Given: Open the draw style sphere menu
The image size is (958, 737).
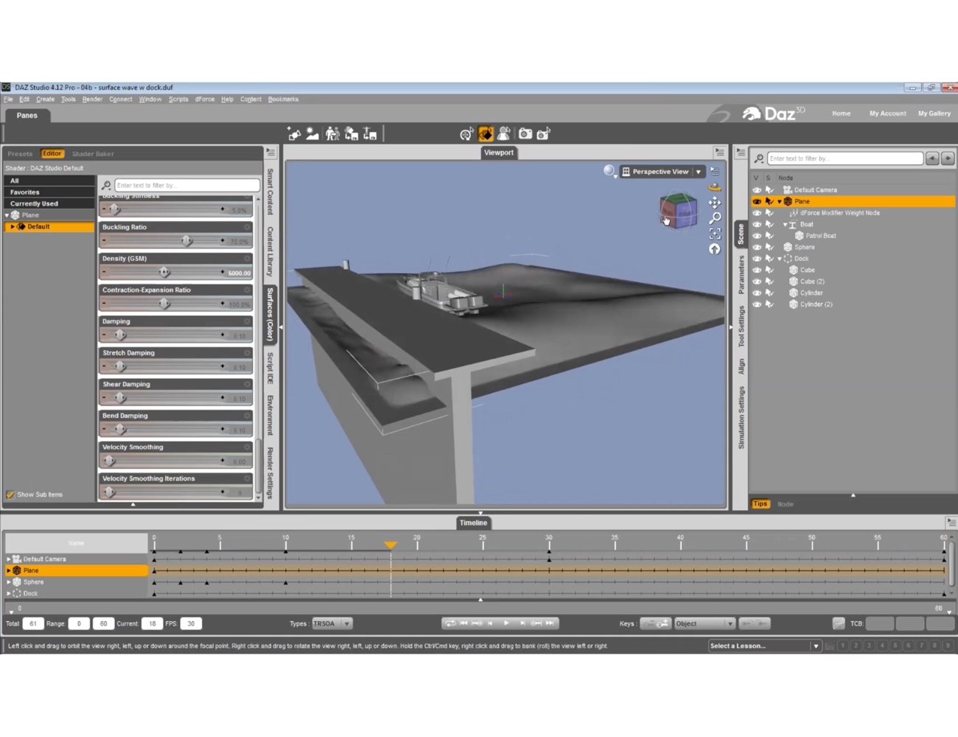Looking at the screenshot, I should [609, 171].
